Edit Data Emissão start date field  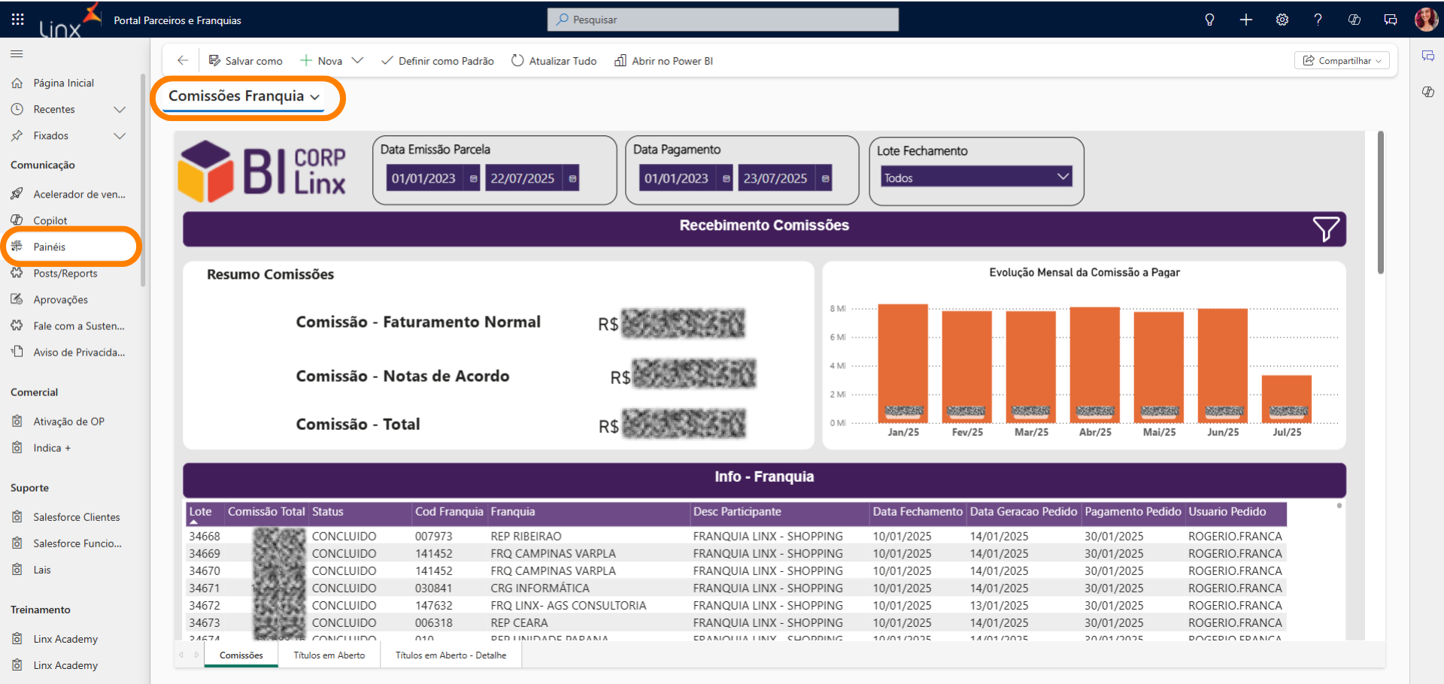(423, 178)
